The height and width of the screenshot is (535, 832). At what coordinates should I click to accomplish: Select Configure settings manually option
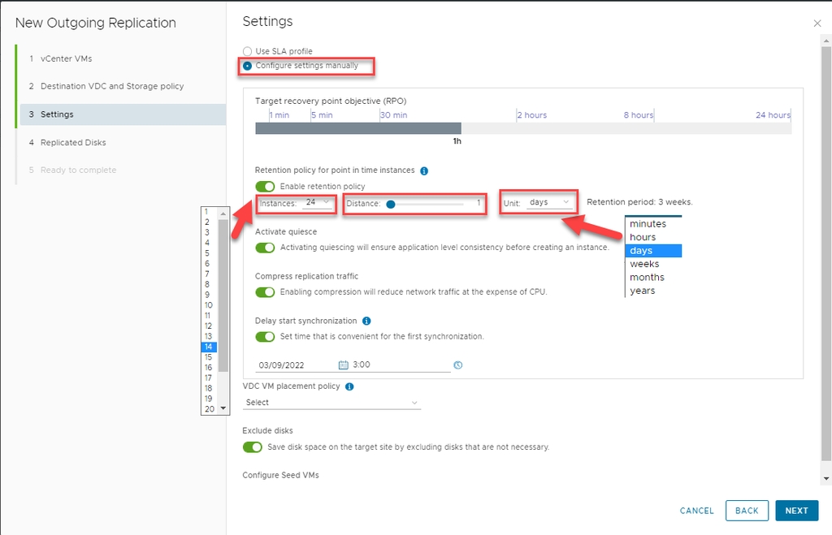[x=247, y=66]
